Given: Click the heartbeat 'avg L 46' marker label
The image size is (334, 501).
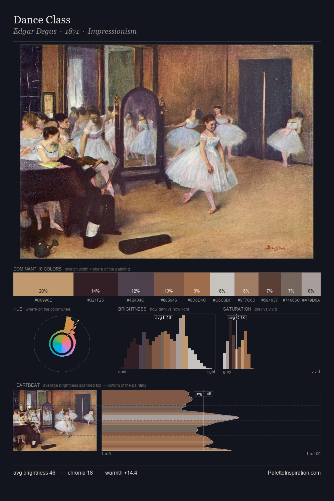Looking at the screenshot, I should coord(203,394).
